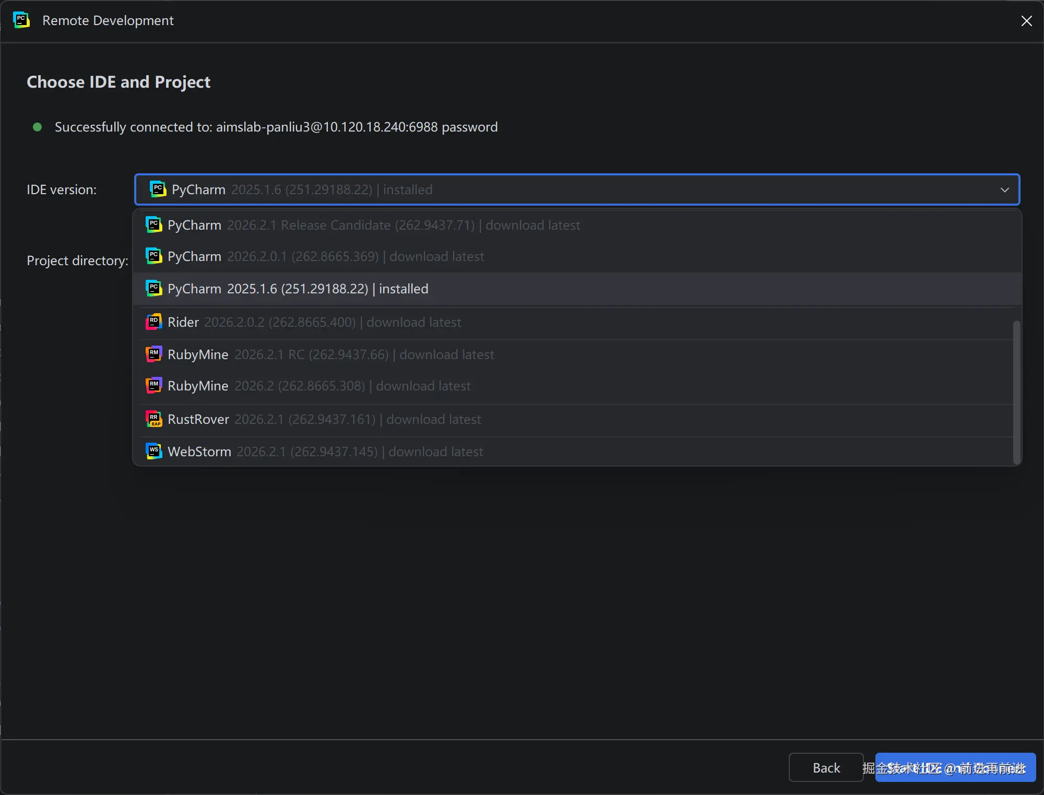Image resolution: width=1044 pixels, height=795 pixels.
Task: Click the "IDE version:" label
Action: (62, 189)
